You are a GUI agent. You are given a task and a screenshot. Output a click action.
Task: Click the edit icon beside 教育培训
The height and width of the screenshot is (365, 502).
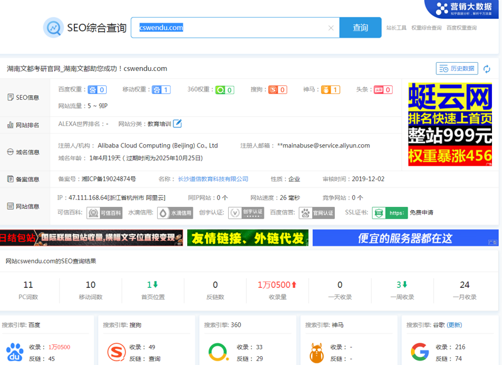click(178, 124)
